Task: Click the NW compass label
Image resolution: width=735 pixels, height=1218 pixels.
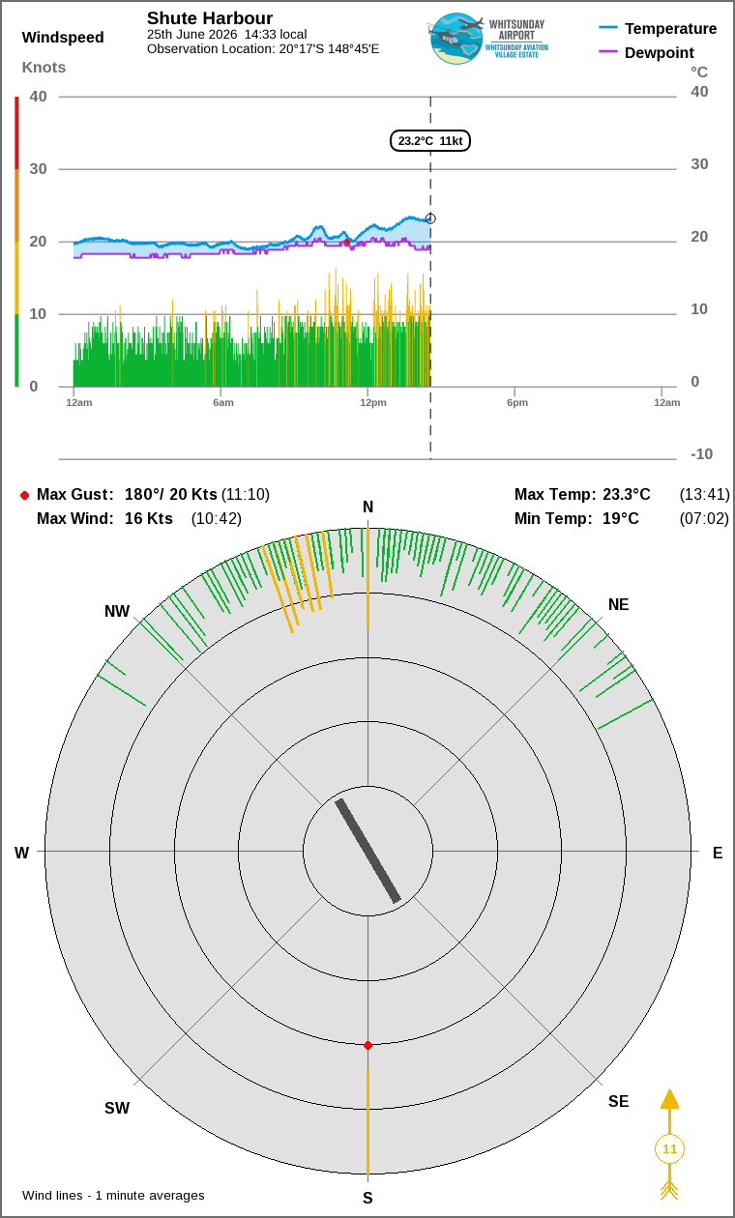Action: tap(117, 612)
